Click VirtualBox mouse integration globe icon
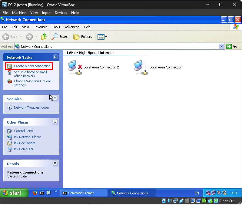This screenshot has width=242, height=205. [210, 201]
